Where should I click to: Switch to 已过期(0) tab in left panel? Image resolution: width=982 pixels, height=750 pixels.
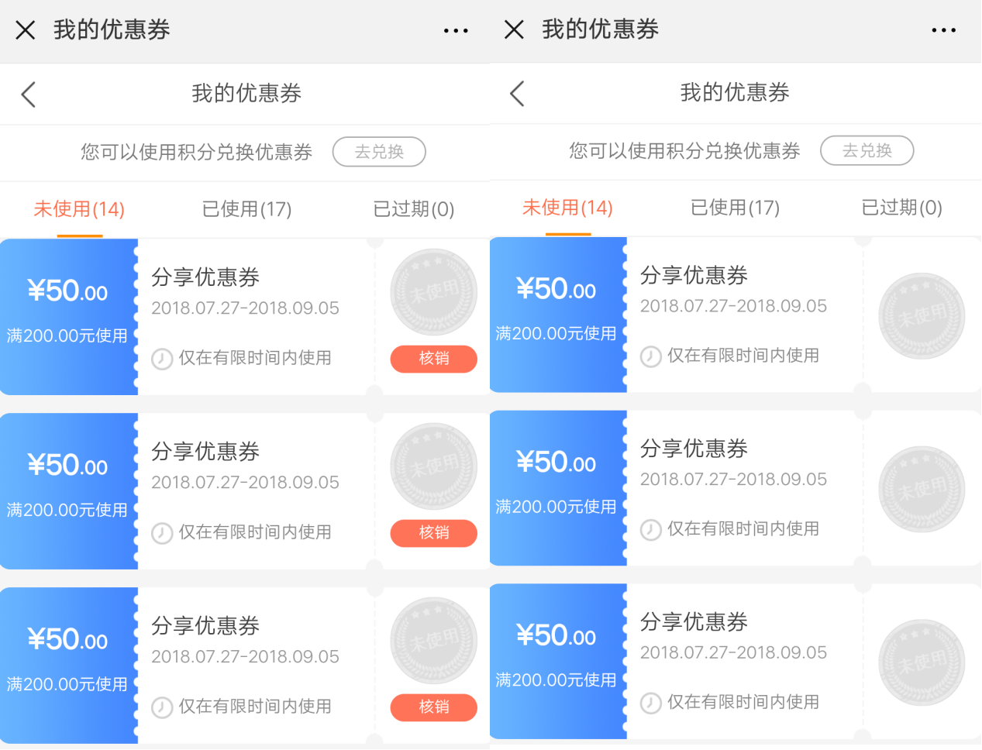pos(413,209)
